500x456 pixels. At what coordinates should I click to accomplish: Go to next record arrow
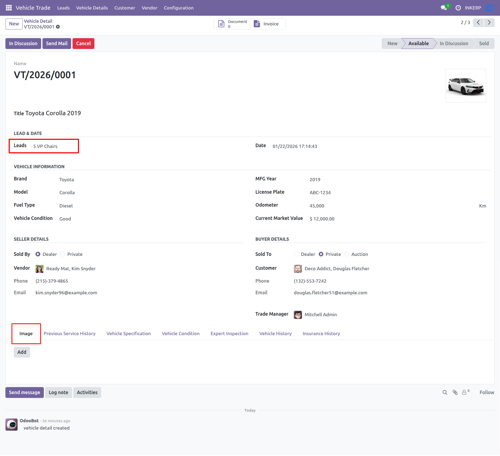[x=489, y=22]
